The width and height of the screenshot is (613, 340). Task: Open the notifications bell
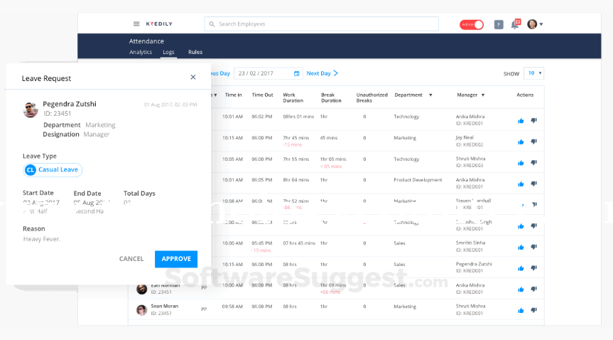pos(515,24)
